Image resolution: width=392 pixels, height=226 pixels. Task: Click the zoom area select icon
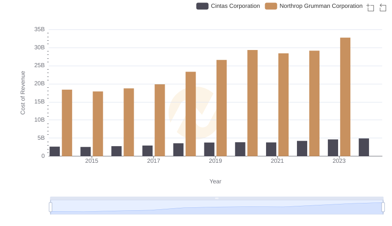[370, 7]
